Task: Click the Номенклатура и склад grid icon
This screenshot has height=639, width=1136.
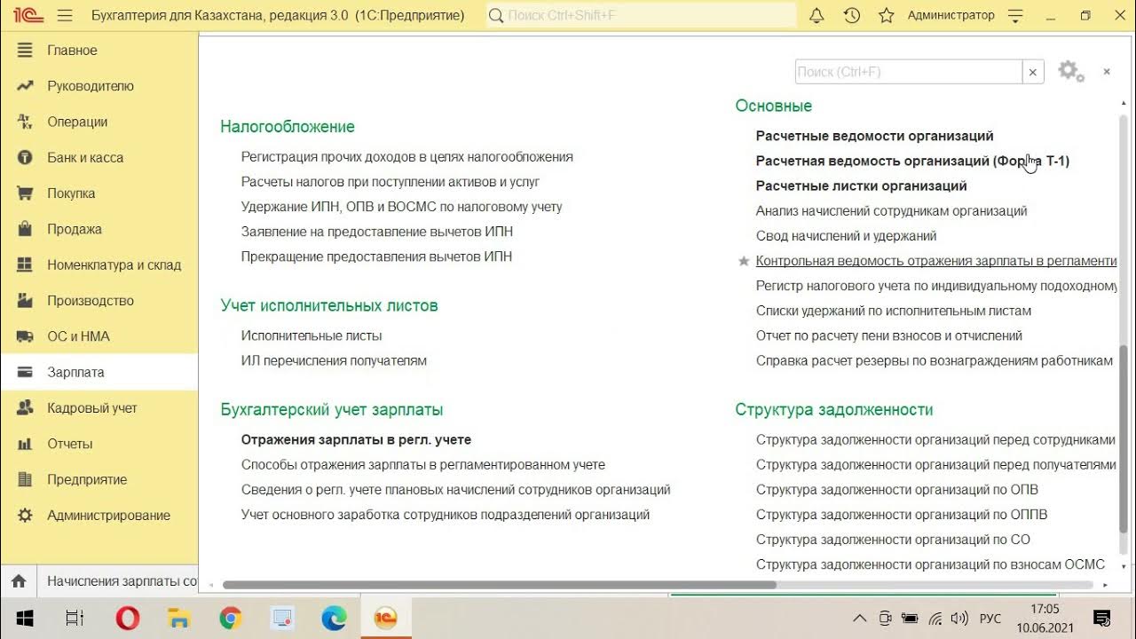Action: click(25, 264)
